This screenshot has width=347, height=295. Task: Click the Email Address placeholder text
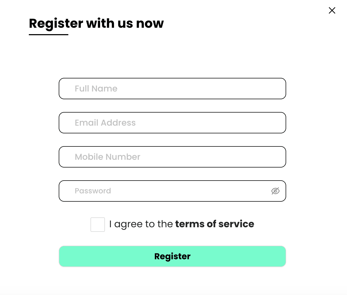pyautogui.click(x=105, y=123)
